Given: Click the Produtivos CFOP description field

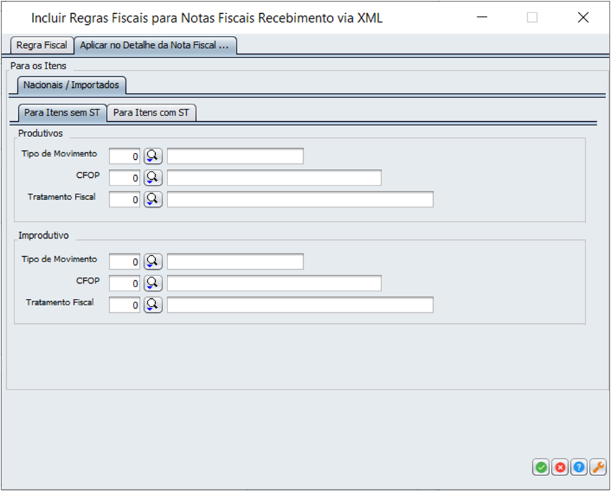Looking at the screenshot, I should tap(274, 178).
